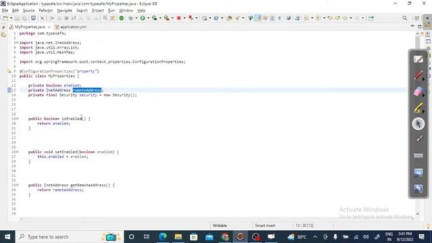Collapse the getRemoteAddress method at line 33

18,185
